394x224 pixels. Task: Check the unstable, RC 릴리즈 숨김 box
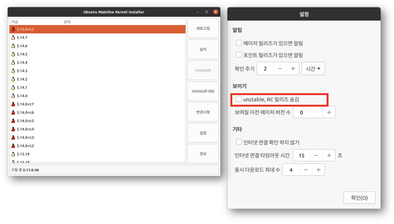pos(239,99)
